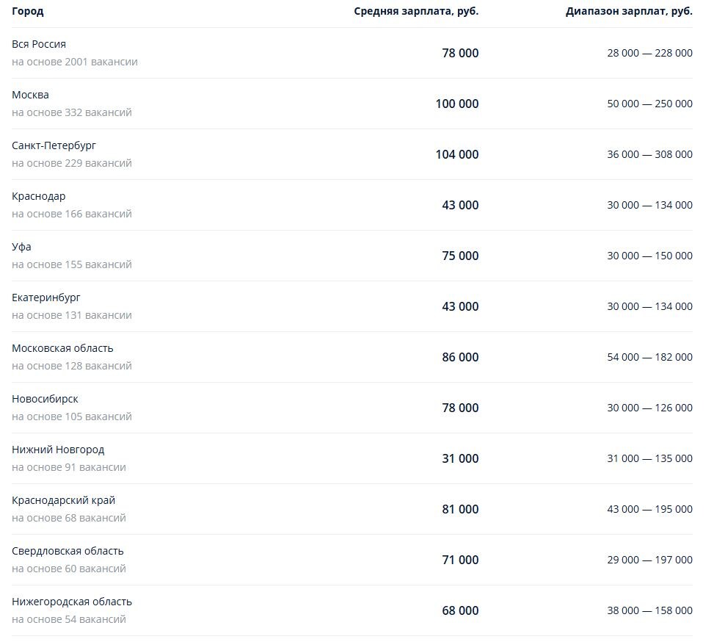
Task: Click the Краснодар city name
Action: [39, 196]
